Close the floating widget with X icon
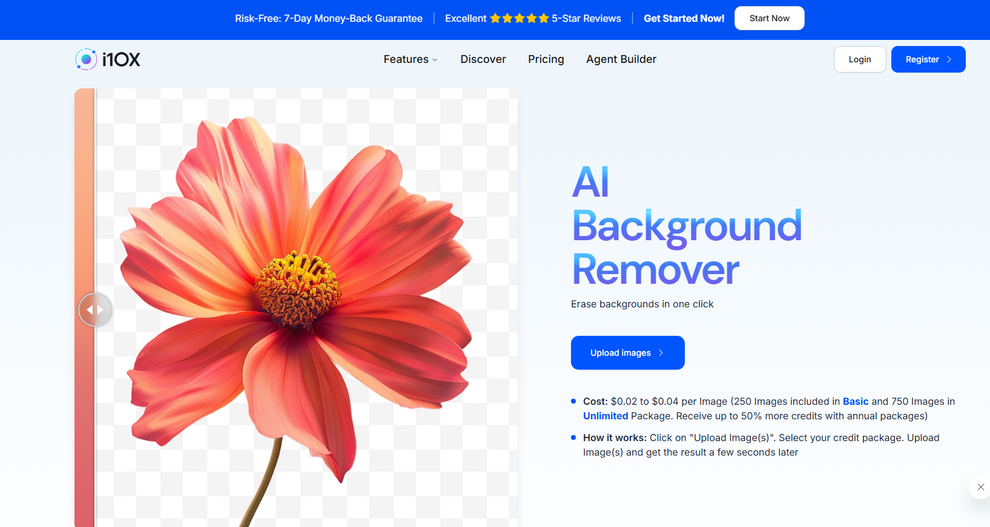The height and width of the screenshot is (527, 990). [980, 487]
